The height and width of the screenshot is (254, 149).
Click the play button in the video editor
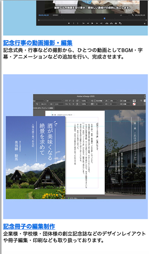[x=92, y=23]
